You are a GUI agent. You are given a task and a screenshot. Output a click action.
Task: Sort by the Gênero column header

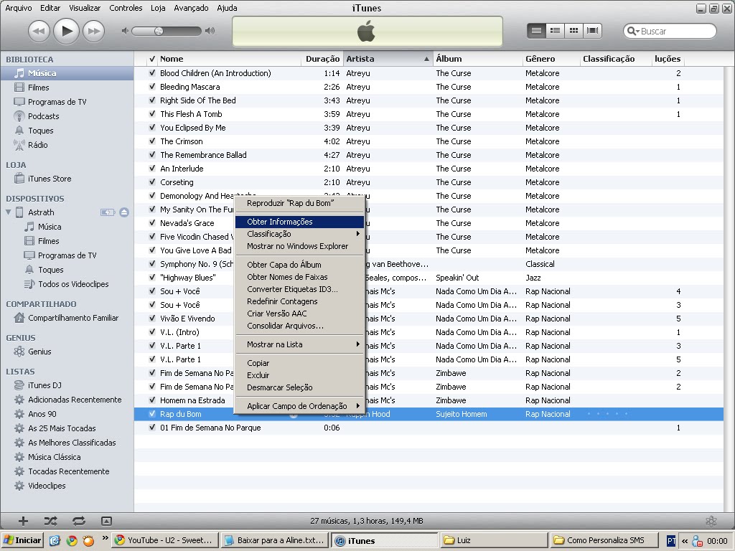pyautogui.click(x=551, y=59)
